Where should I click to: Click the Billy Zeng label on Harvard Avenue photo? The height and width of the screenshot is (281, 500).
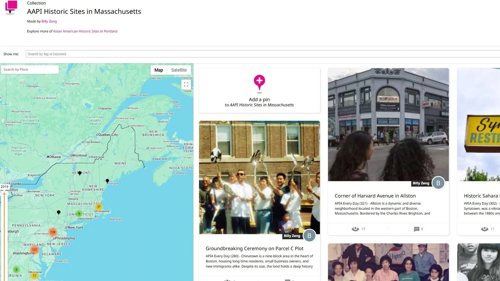pos(421,183)
